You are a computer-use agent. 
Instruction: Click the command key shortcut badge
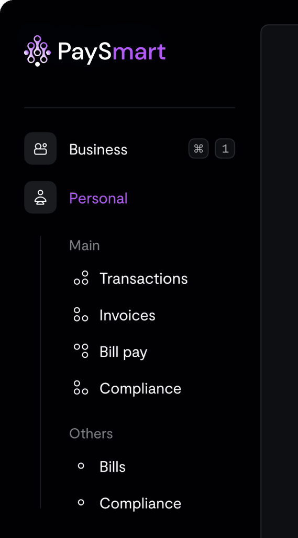click(198, 149)
